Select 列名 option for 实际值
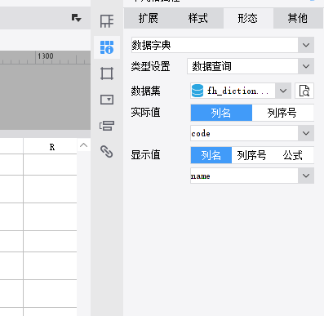324x316 pixels. tap(221, 113)
